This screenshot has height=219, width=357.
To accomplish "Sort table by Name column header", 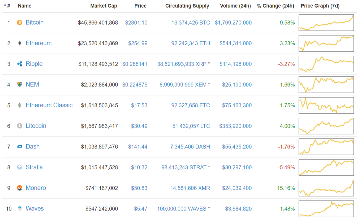I will point(25,6).
